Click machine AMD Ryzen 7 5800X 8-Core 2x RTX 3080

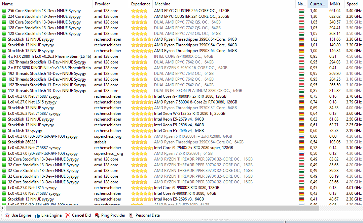[195, 102]
